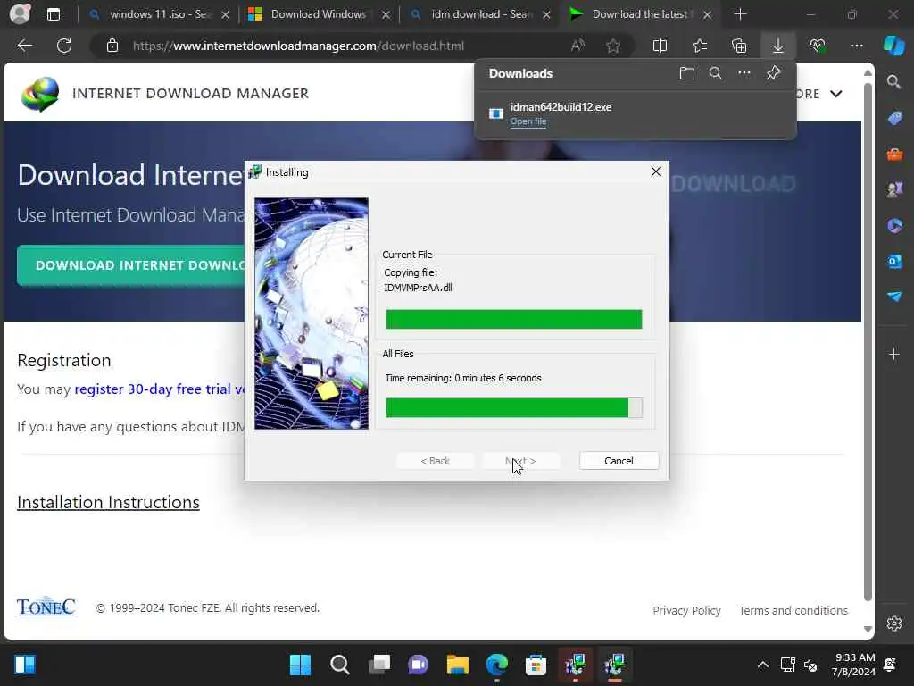Viewport: 914px width, 686px height.
Task: Click the Current File progress bar
Action: pos(513,319)
